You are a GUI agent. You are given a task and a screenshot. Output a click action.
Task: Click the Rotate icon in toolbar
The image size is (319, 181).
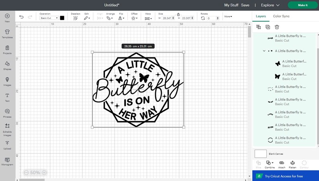pyautogui.click(x=203, y=18)
